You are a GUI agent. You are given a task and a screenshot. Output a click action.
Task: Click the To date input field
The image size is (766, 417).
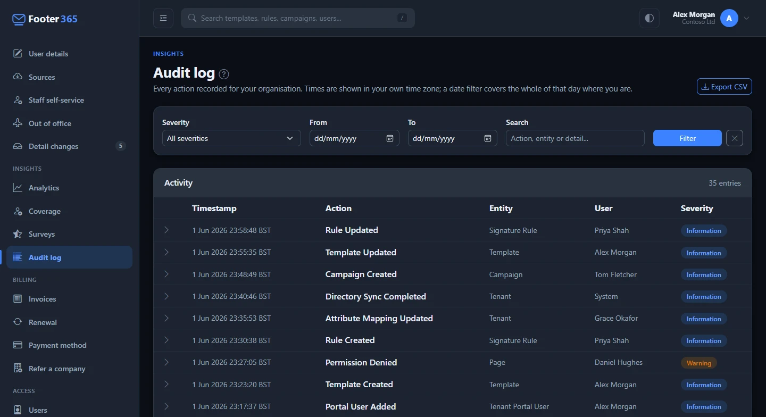tap(453, 138)
